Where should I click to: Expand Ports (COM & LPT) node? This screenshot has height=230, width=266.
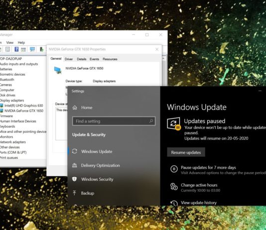(x=13, y=152)
